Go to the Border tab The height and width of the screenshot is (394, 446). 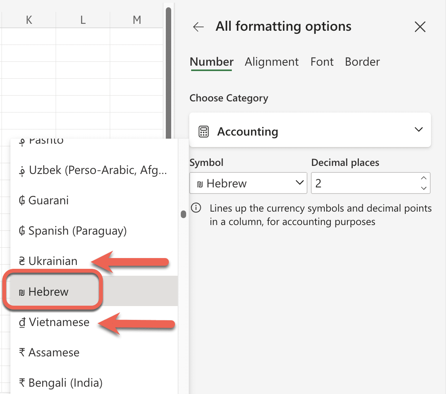pyautogui.click(x=362, y=62)
